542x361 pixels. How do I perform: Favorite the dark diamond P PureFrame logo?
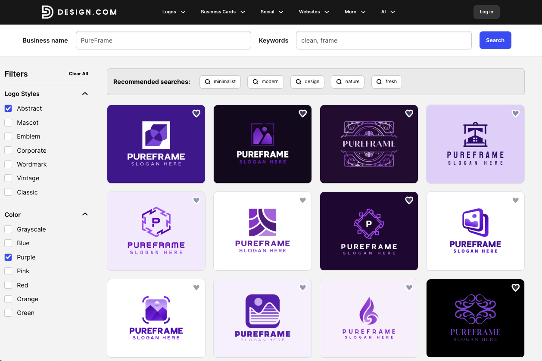coord(409,200)
